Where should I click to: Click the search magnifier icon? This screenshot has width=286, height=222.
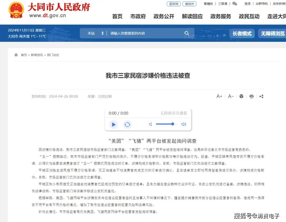pos(187,33)
